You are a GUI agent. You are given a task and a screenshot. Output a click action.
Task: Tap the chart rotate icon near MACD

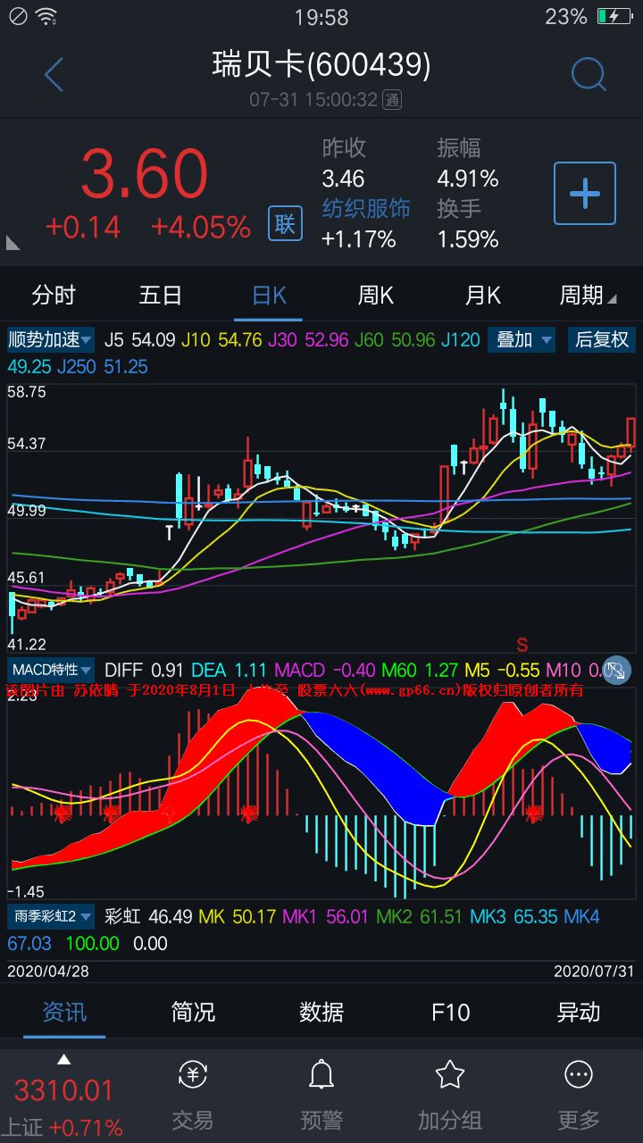click(x=616, y=670)
